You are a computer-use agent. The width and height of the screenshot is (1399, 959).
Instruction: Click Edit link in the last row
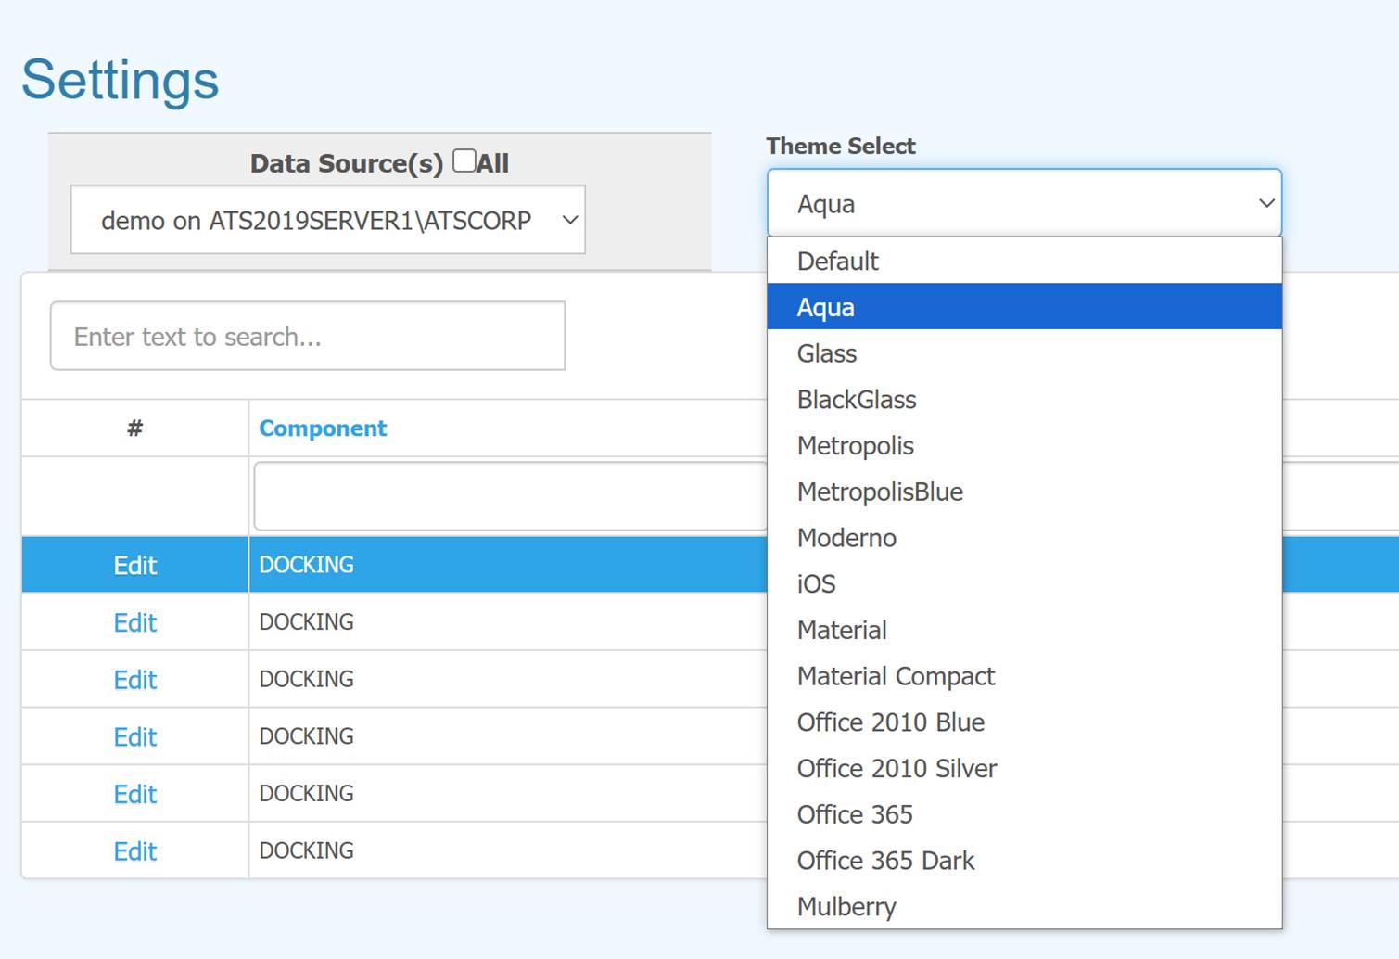click(135, 851)
